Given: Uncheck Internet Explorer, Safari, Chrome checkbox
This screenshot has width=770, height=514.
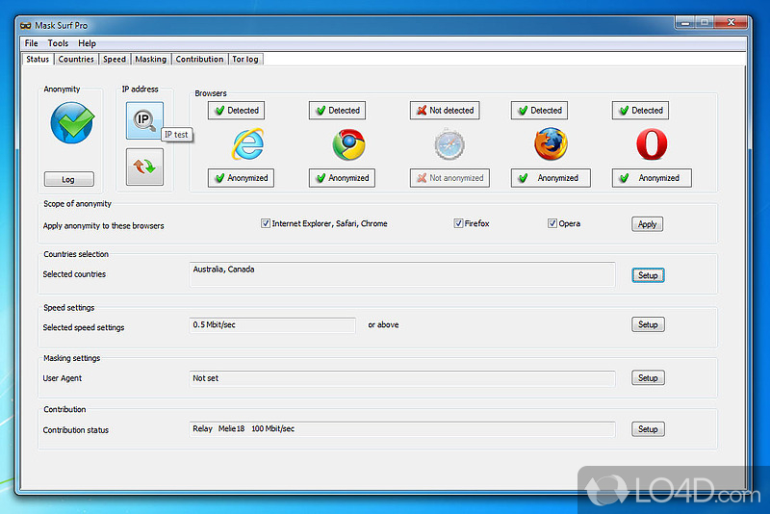Looking at the screenshot, I should (266, 223).
